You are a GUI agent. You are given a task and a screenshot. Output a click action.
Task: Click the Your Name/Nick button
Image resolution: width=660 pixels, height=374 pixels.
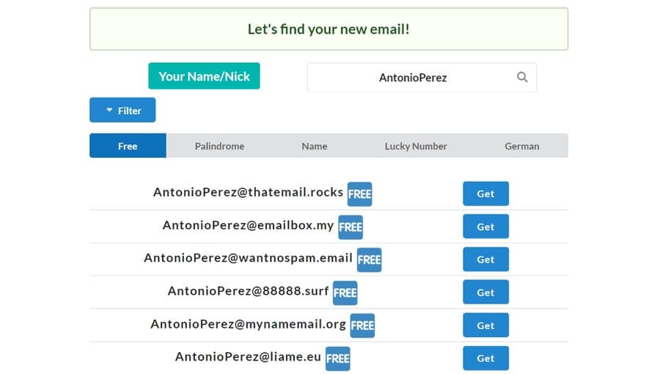tap(204, 76)
